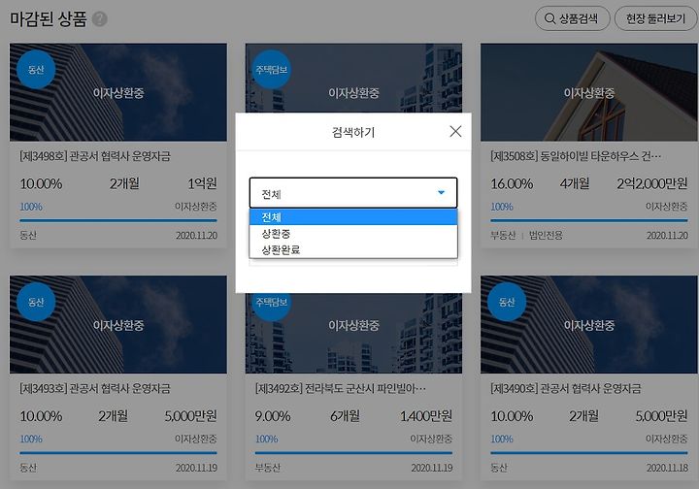Click the 동산 badge on 제3498호 card
This screenshot has height=489, width=699.
coord(36,70)
